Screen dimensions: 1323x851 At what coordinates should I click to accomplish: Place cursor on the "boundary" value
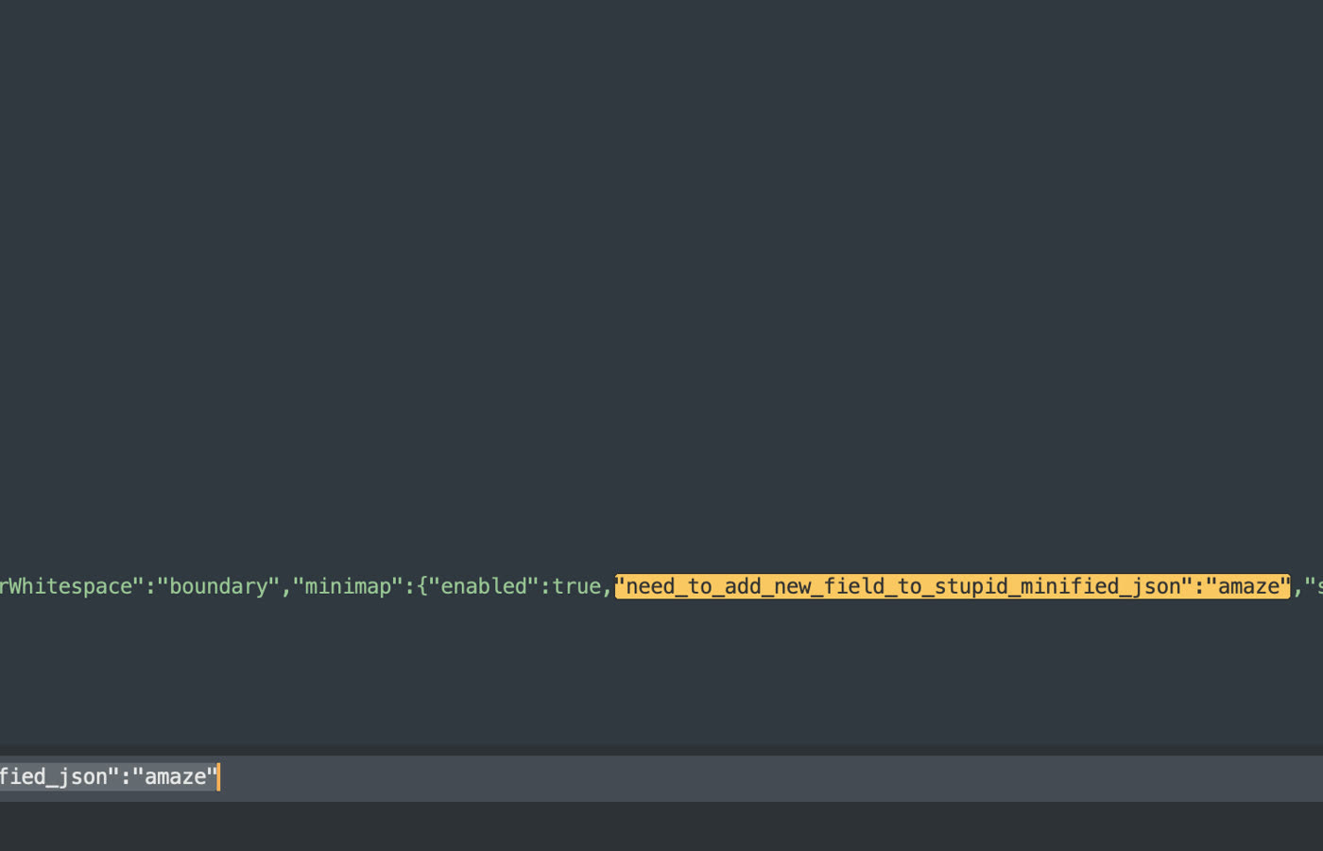click(x=217, y=587)
